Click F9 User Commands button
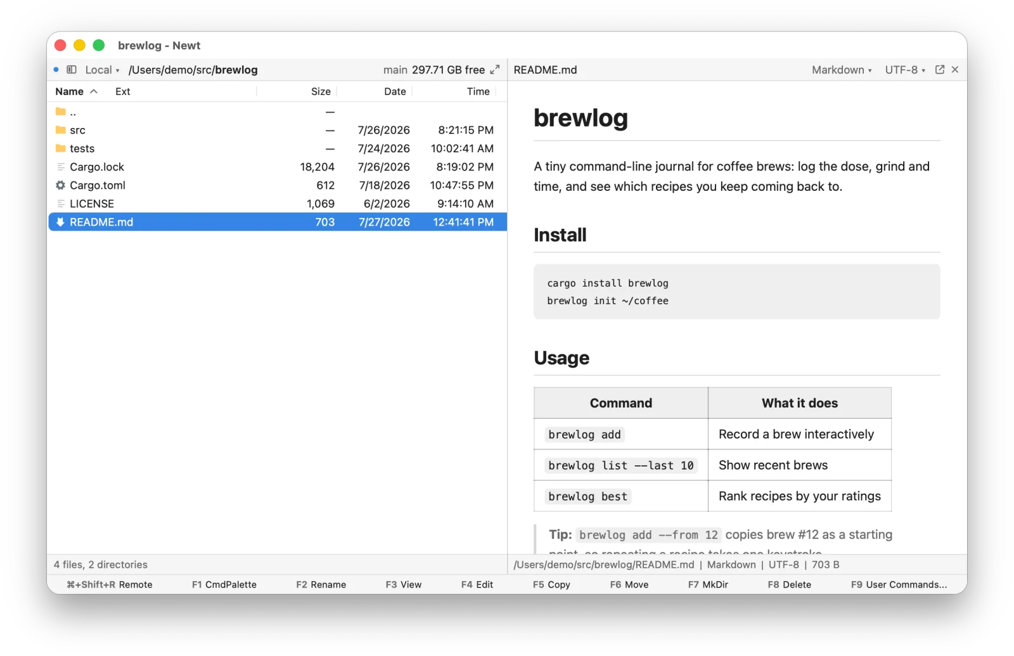The width and height of the screenshot is (1014, 656). [x=899, y=584]
